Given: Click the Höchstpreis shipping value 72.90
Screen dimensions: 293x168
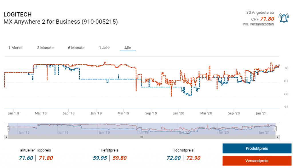Looking at the screenshot, I should pyautogui.click(x=193, y=158).
